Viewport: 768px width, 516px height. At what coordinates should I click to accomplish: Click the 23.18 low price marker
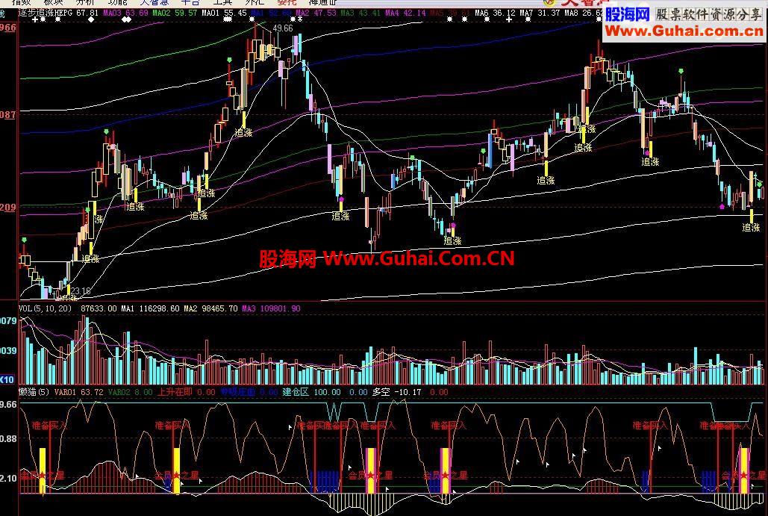[x=81, y=291]
